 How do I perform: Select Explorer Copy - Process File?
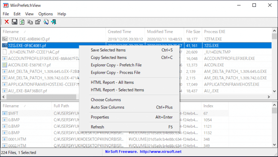click(x=129, y=72)
